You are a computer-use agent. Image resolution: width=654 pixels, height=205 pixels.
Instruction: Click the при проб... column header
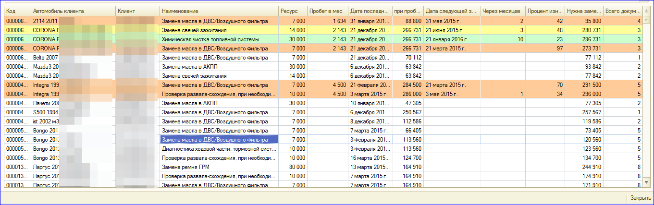(x=408, y=11)
